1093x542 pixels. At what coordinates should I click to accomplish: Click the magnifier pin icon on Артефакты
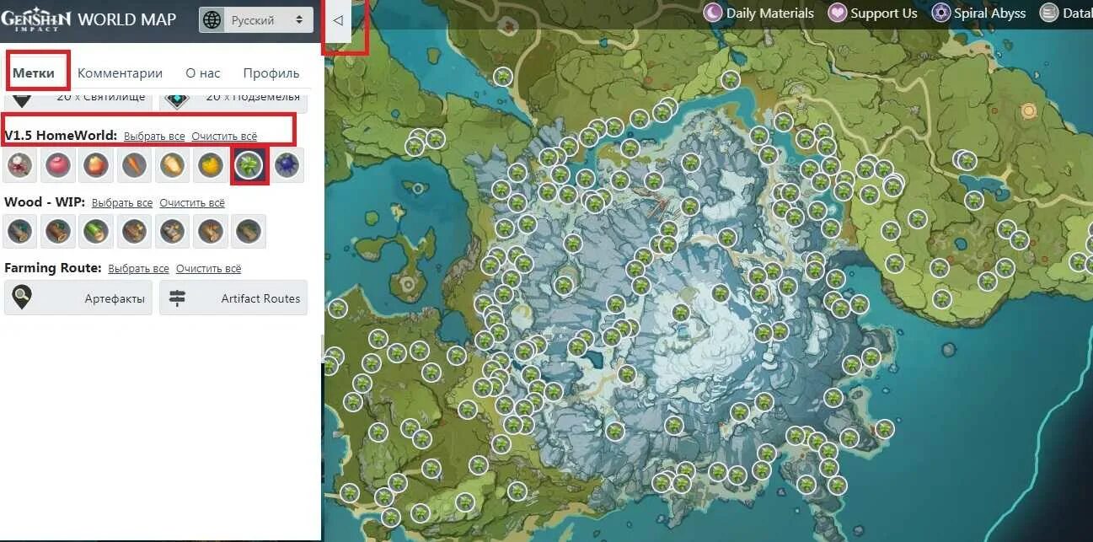click(x=20, y=298)
